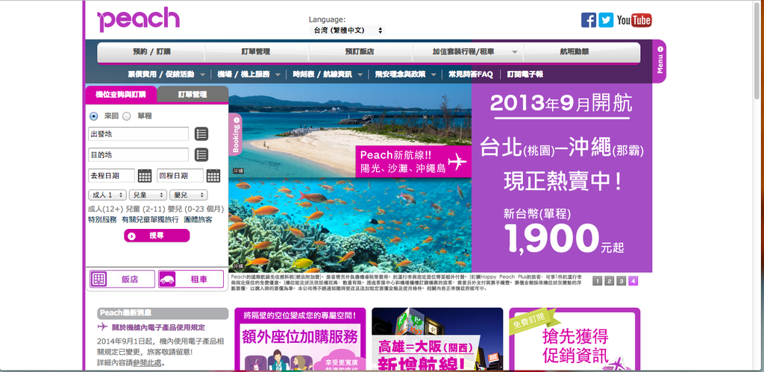Image resolution: width=764 pixels, height=372 pixels.
Task: Click the 去程日期 date field
Action: [x=112, y=176]
